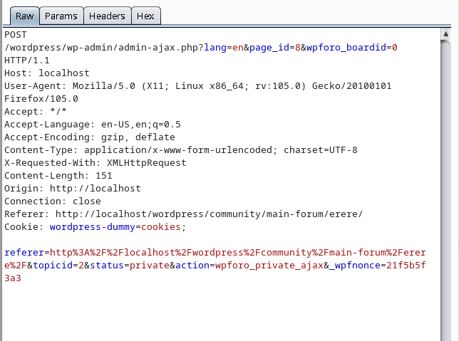The image size is (459, 341).
Task: Click the POST method text
Action: (16, 35)
